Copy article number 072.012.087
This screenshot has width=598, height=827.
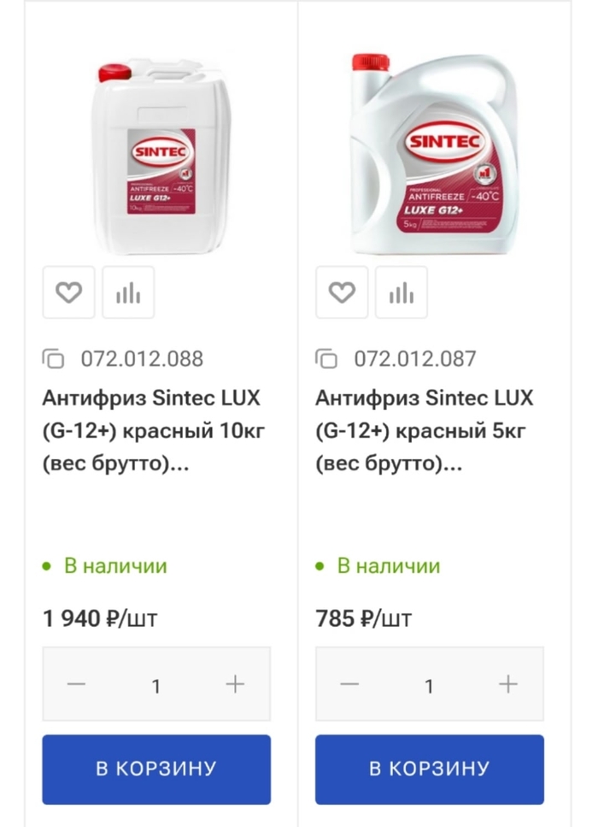[326, 358]
